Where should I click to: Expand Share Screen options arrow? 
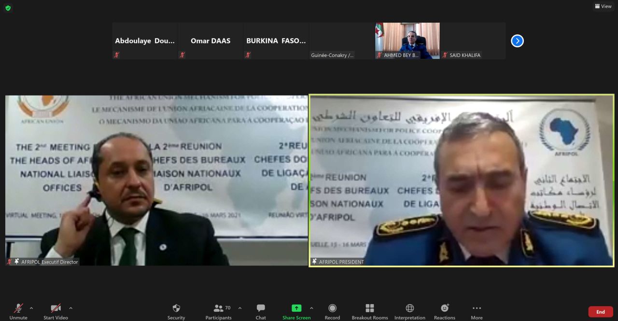(x=311, y=308)
